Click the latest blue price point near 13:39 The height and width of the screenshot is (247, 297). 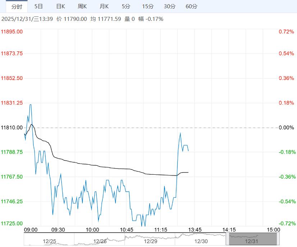click(x=188, y=151)
